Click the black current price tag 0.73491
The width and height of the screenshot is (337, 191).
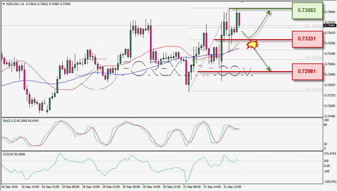pos(330,26)
